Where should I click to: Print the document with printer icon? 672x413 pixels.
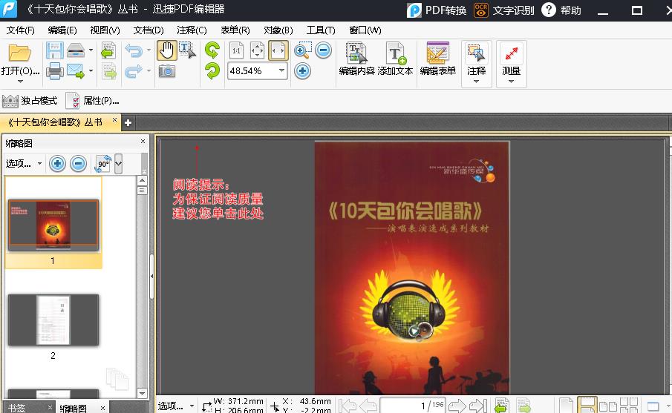tap(55, 70)
